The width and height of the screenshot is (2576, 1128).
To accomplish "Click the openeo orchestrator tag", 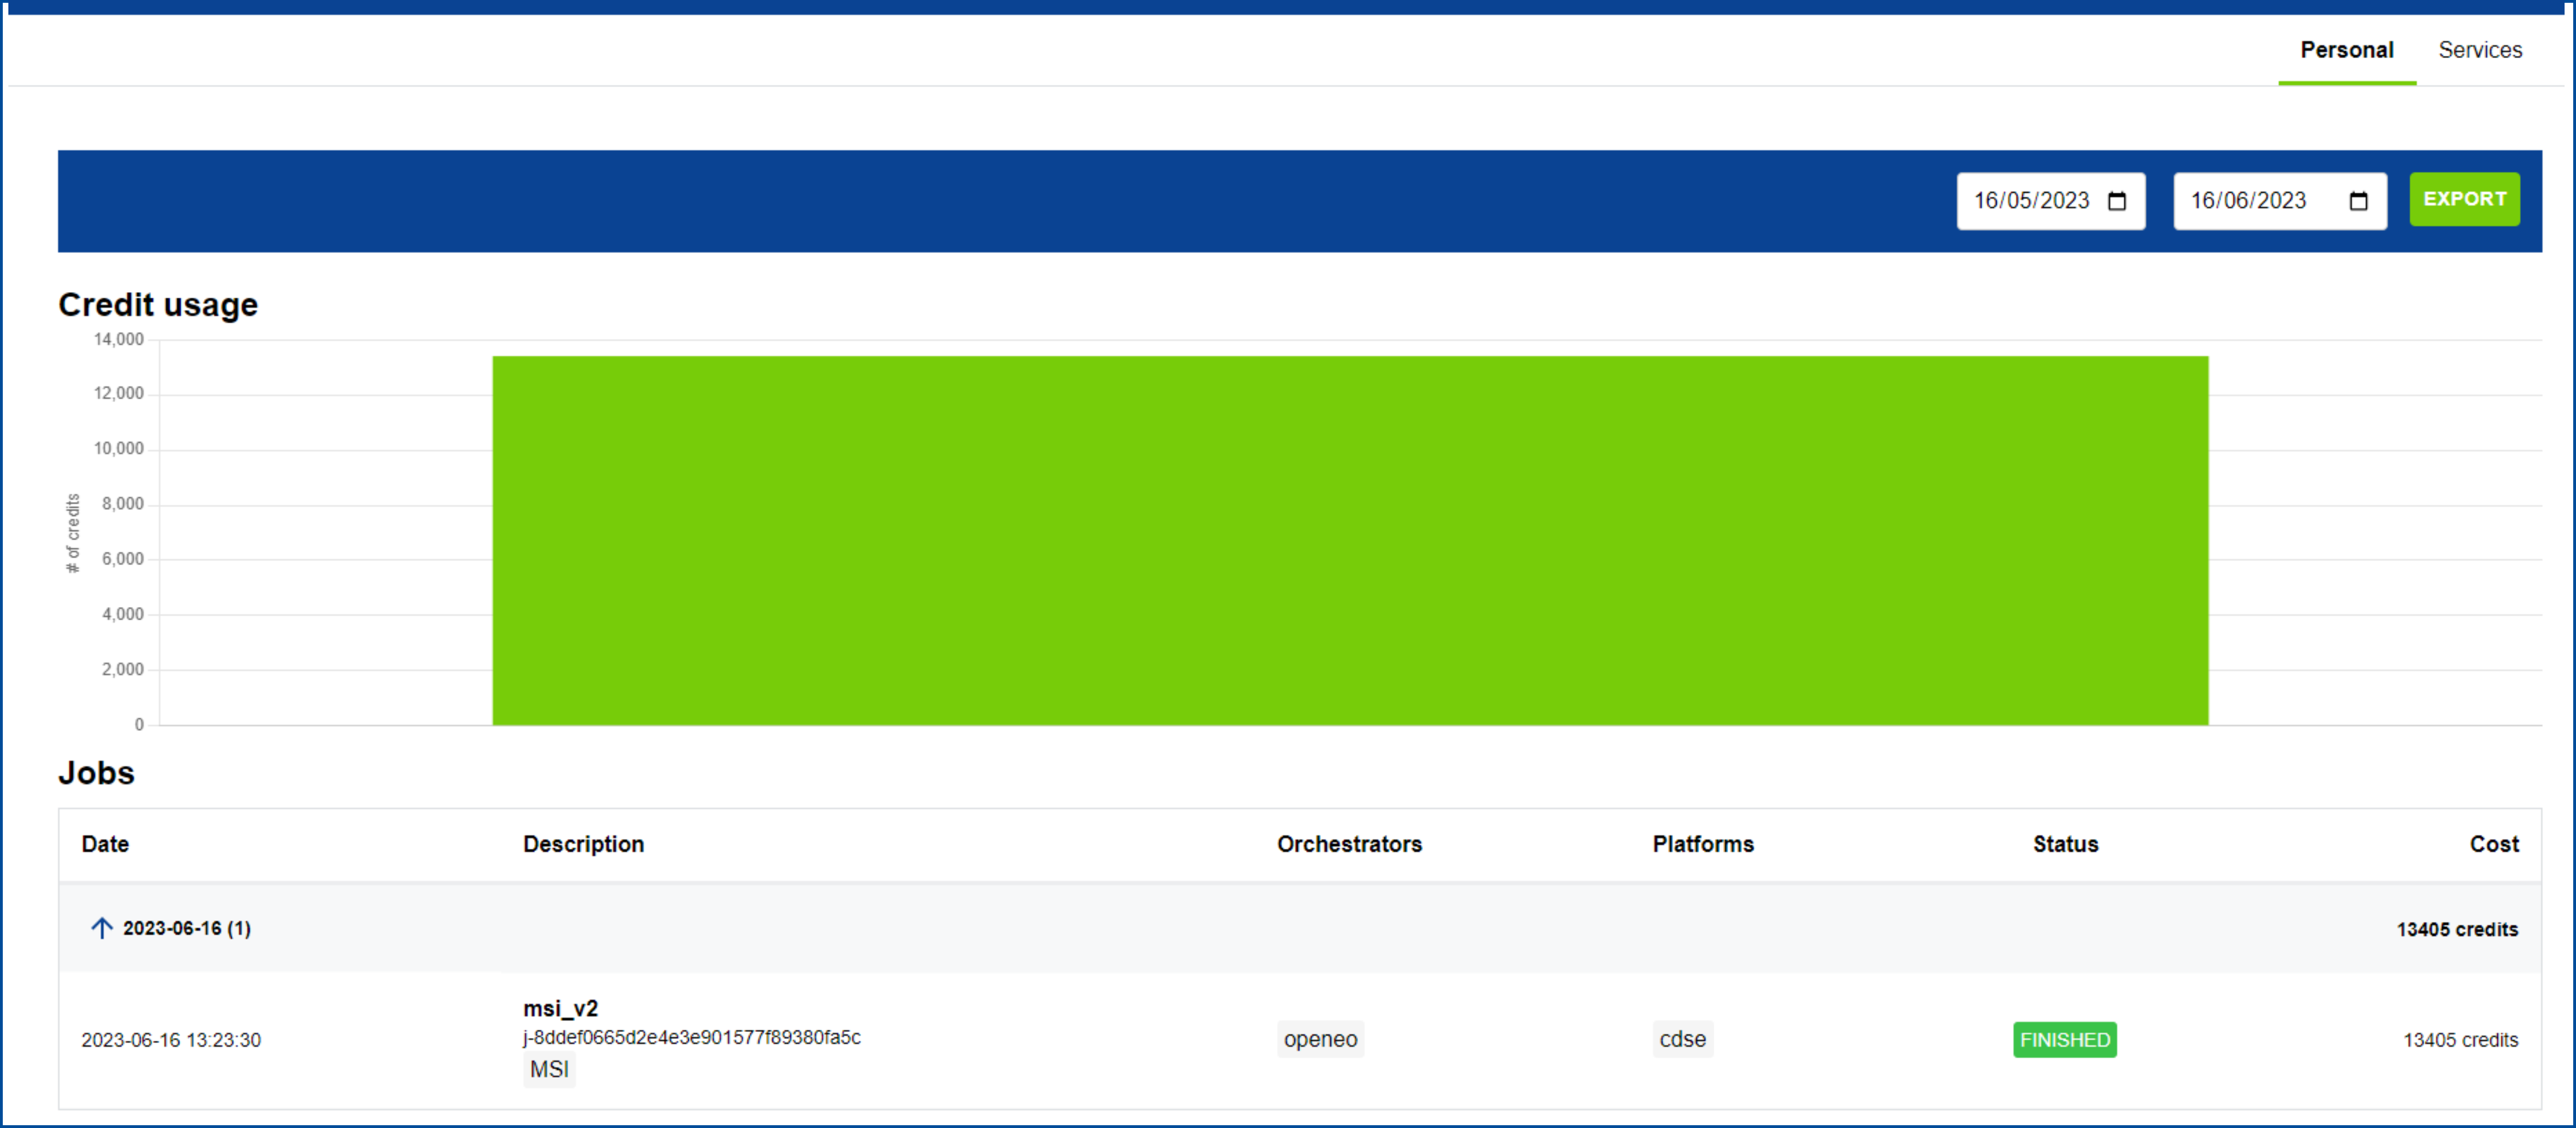I will (x=1319, y=1039).
